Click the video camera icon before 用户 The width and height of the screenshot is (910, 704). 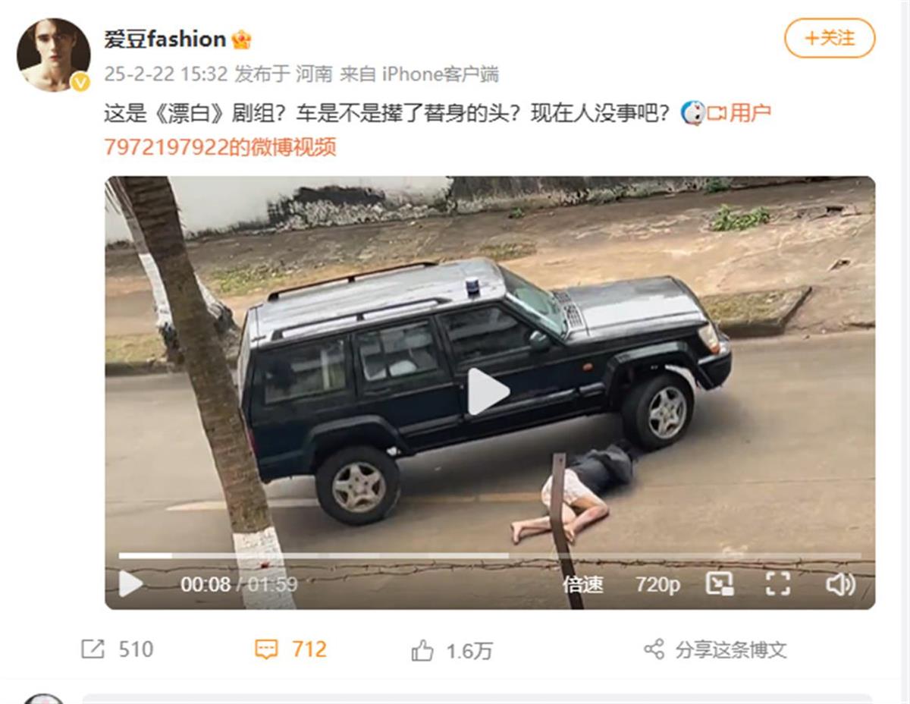click(x=717, y=114)
